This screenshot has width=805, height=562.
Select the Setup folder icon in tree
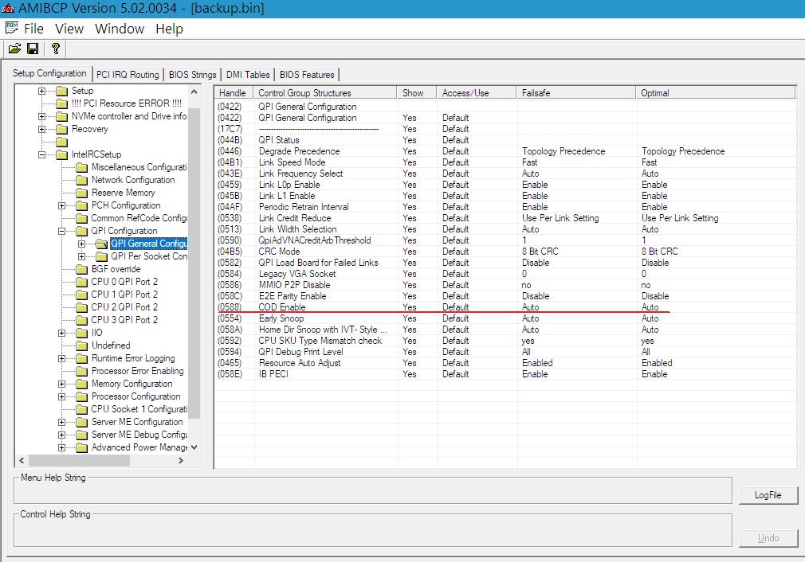pyautogui.click(x=61, y=91)
